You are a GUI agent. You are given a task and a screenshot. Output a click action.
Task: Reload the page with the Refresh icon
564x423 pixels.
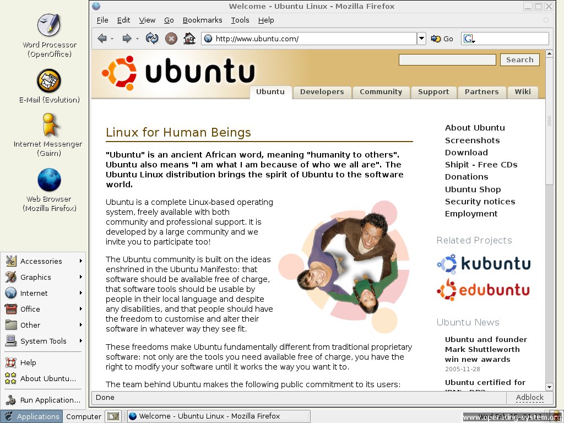152,38
